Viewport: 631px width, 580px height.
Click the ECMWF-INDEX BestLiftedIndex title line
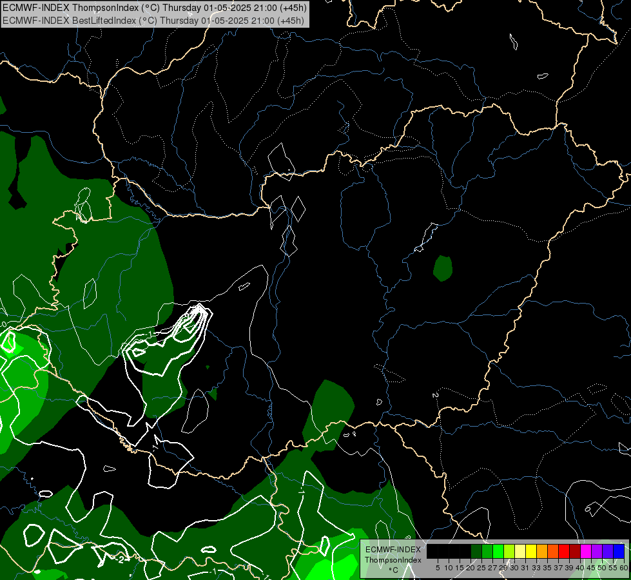click(153, 21)
